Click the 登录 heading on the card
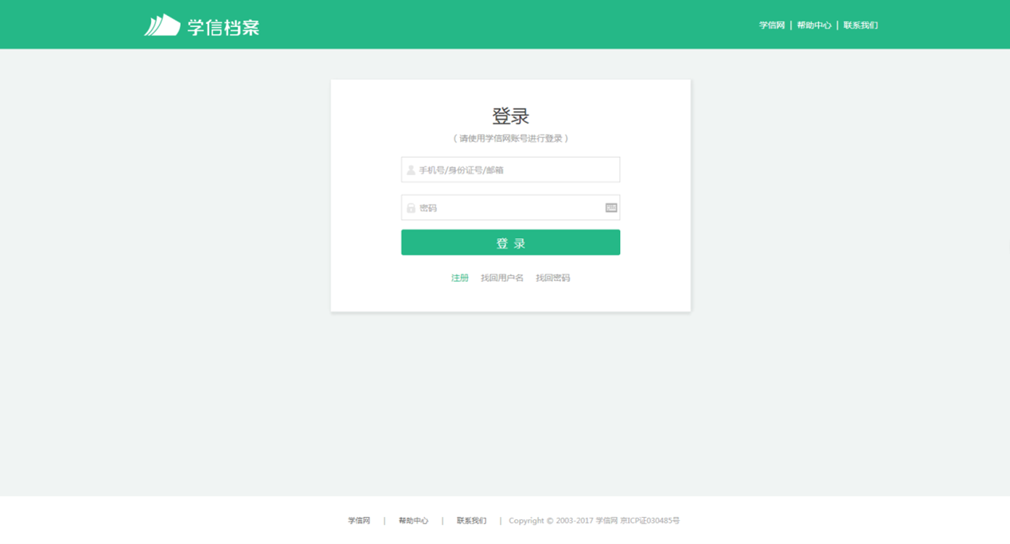The width and height of the screenshot is (1010, 544). coord(510,116)
